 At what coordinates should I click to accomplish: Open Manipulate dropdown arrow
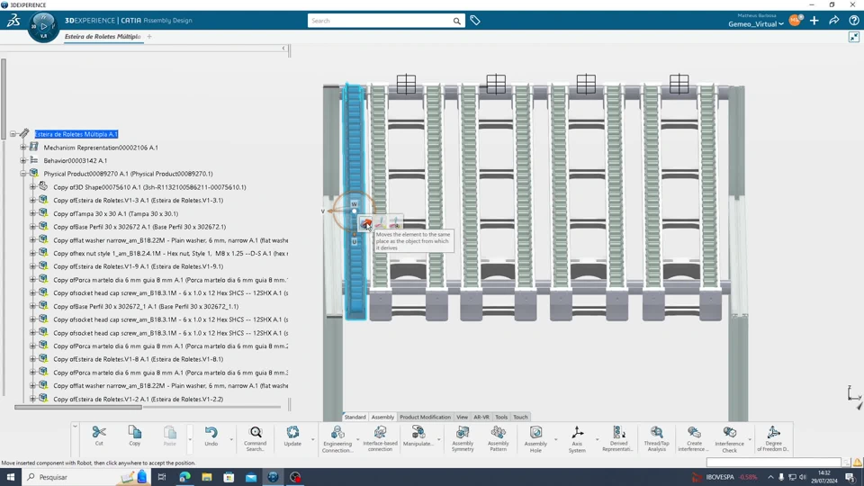tap(438, 439)
